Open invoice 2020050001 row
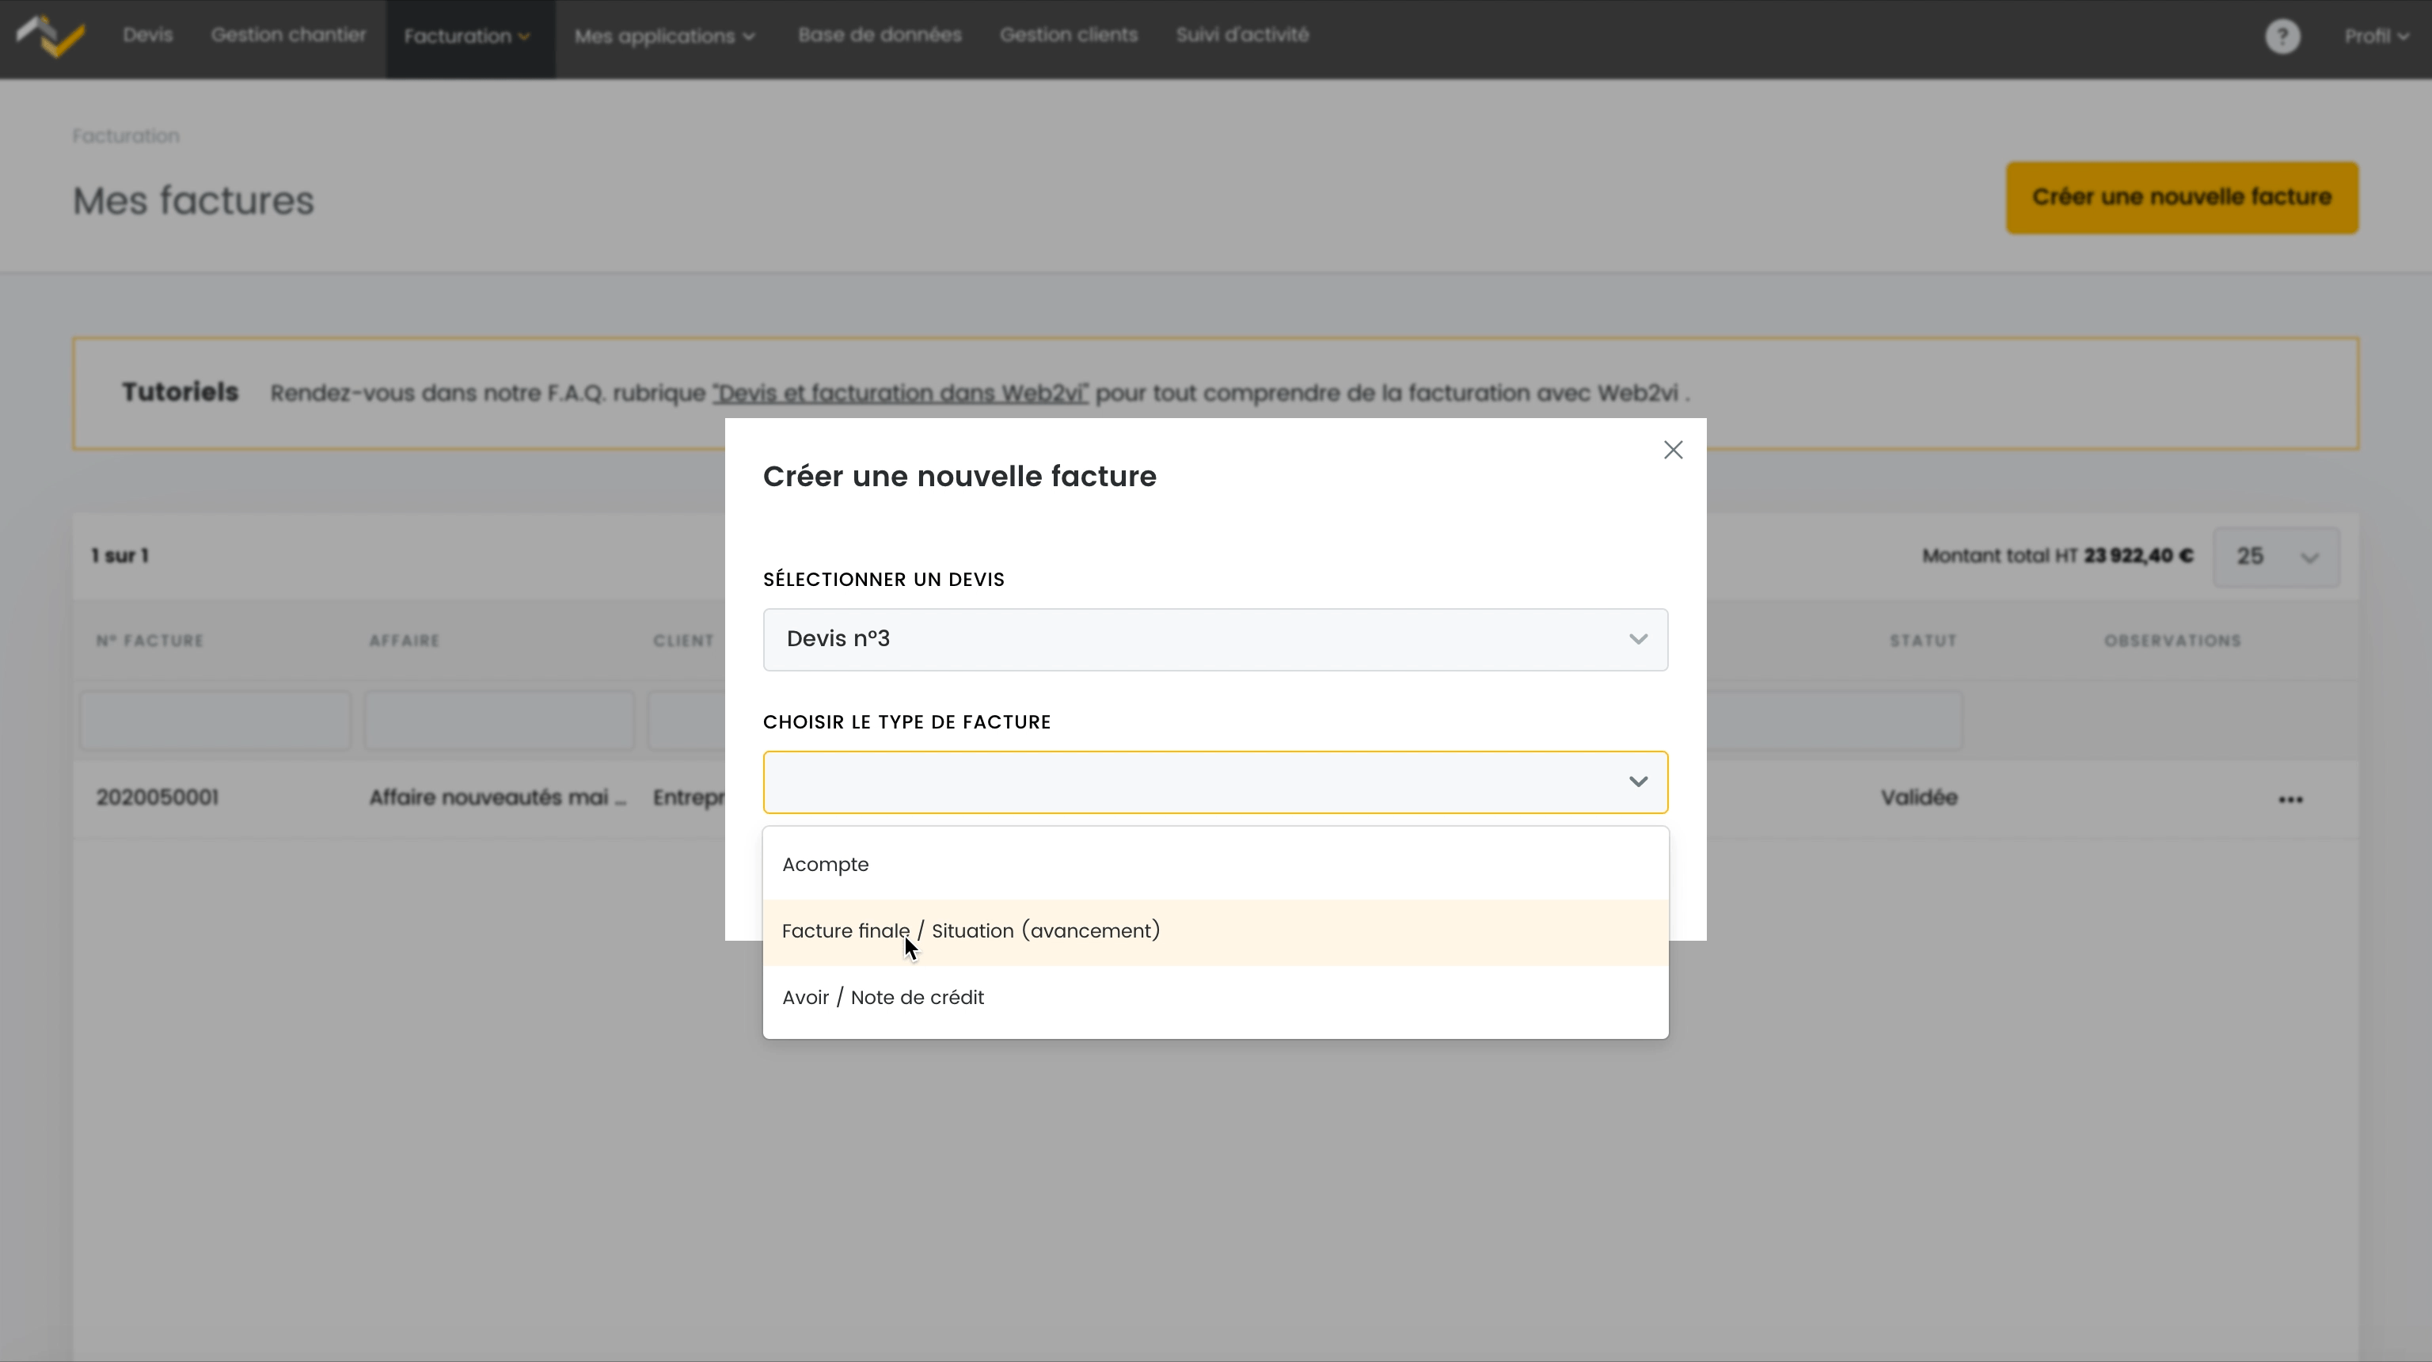 157,798
